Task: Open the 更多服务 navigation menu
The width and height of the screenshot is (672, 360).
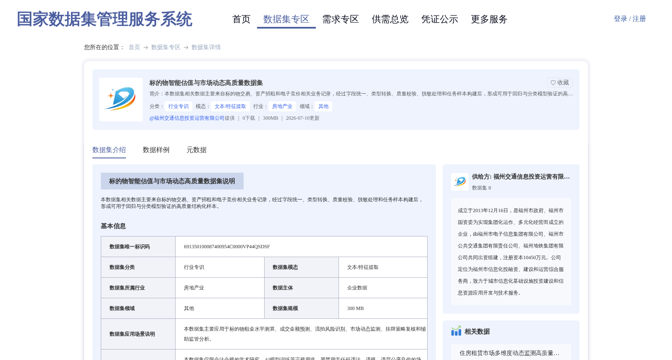Action: pos(489,19)
